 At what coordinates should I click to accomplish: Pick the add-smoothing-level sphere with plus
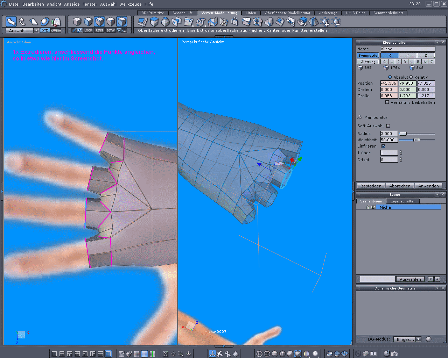point(325,22)
